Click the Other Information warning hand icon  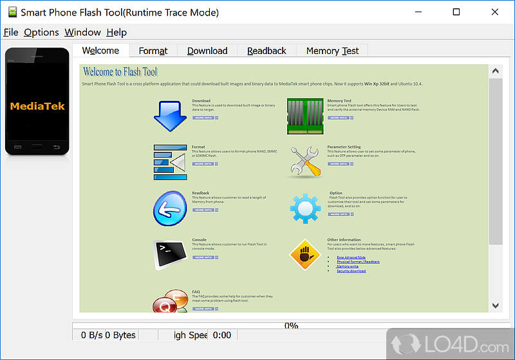click(x=304, y=255)
